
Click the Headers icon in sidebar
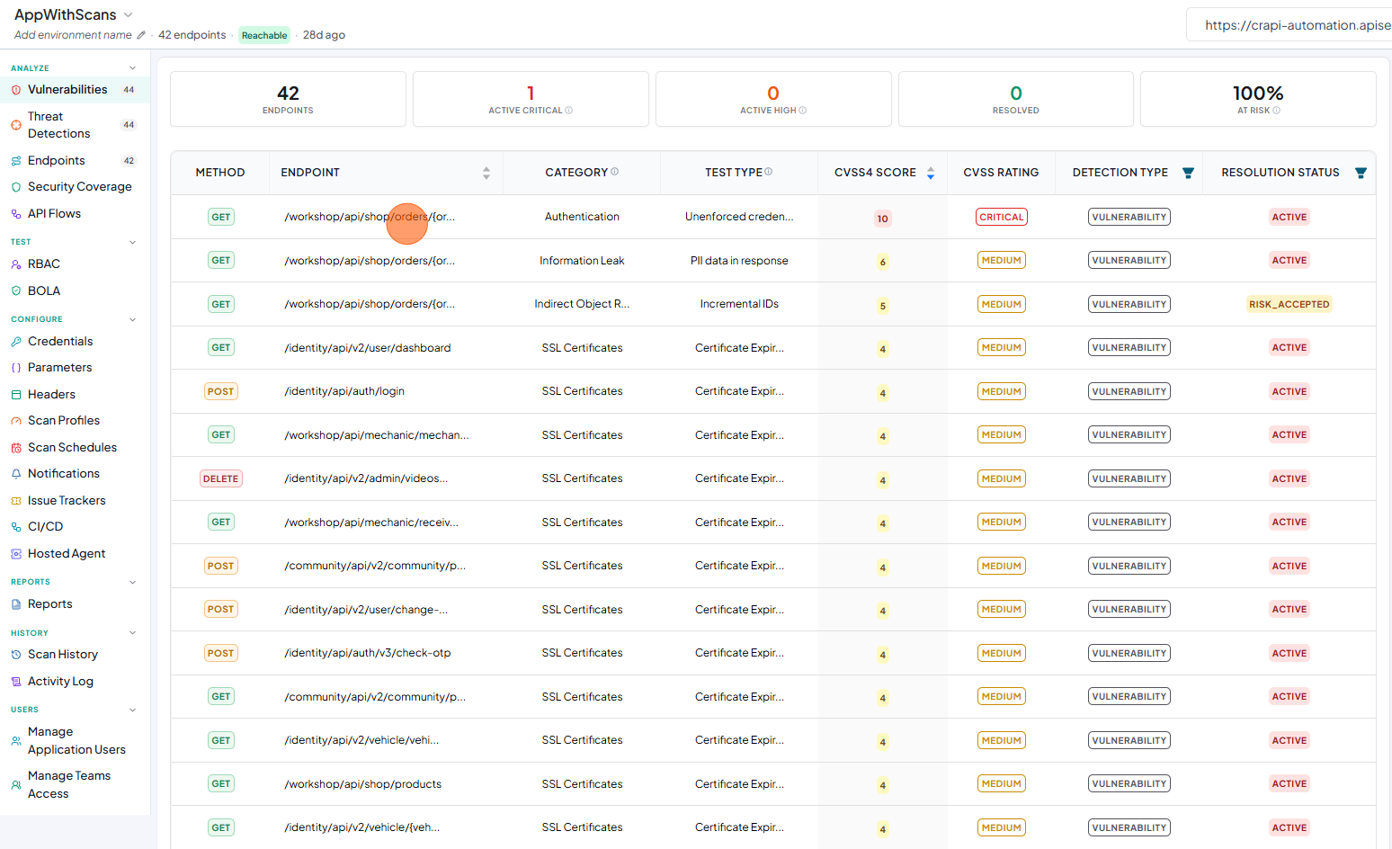coord(16,394)
